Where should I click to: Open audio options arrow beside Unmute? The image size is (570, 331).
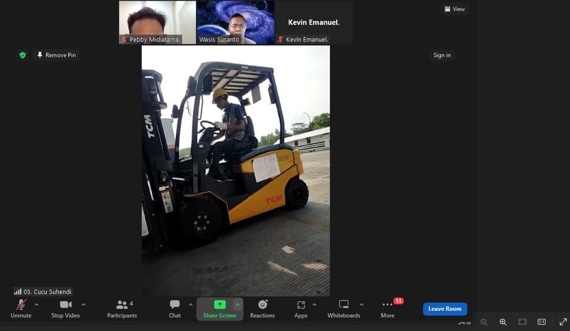tap(36, 305)
